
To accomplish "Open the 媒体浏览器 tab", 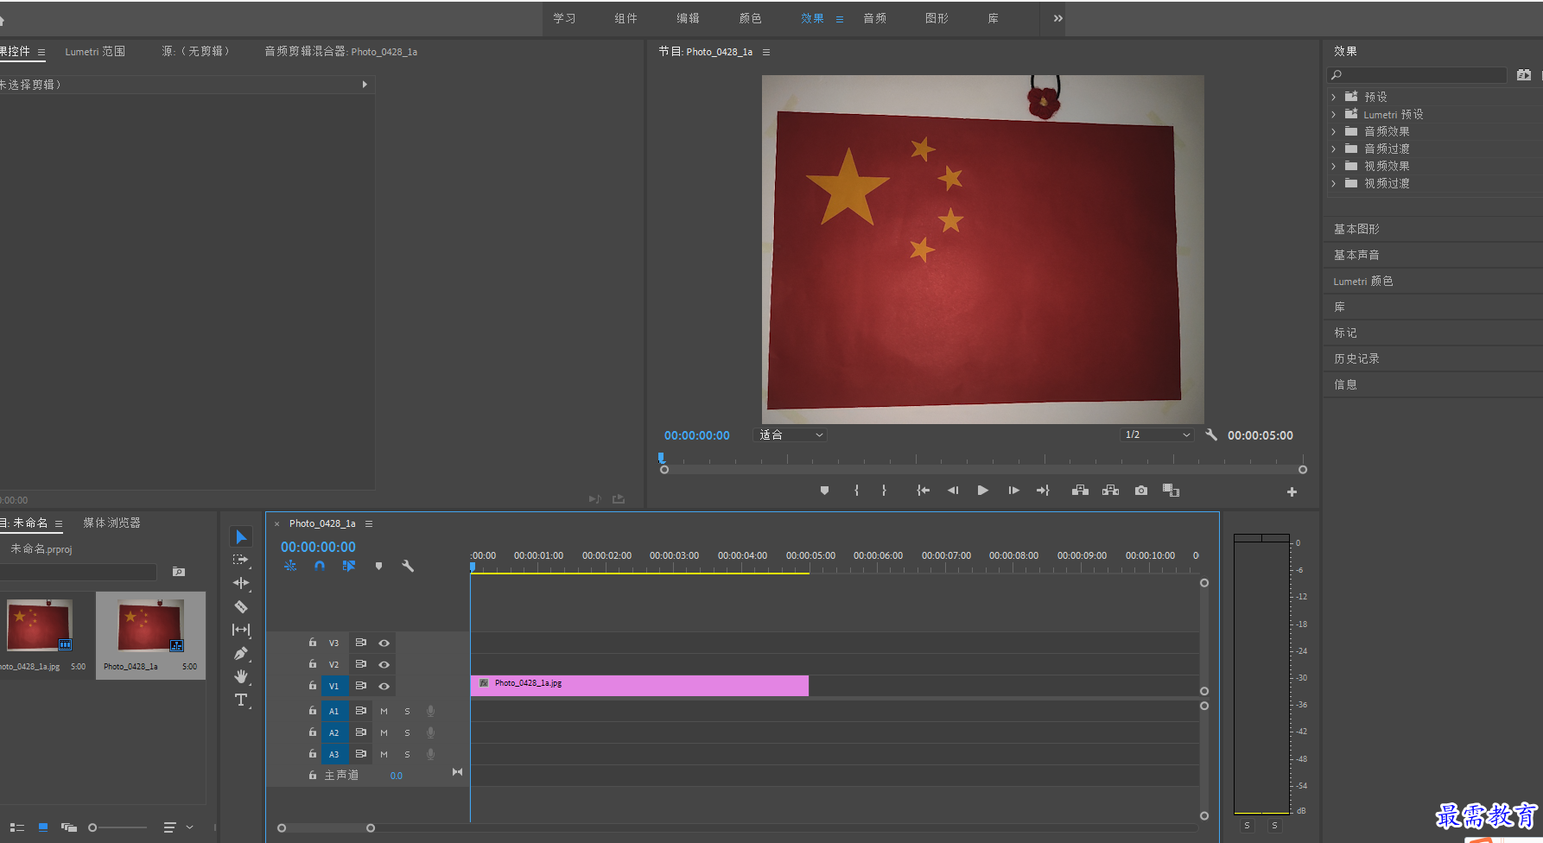I will click(111, 523).
